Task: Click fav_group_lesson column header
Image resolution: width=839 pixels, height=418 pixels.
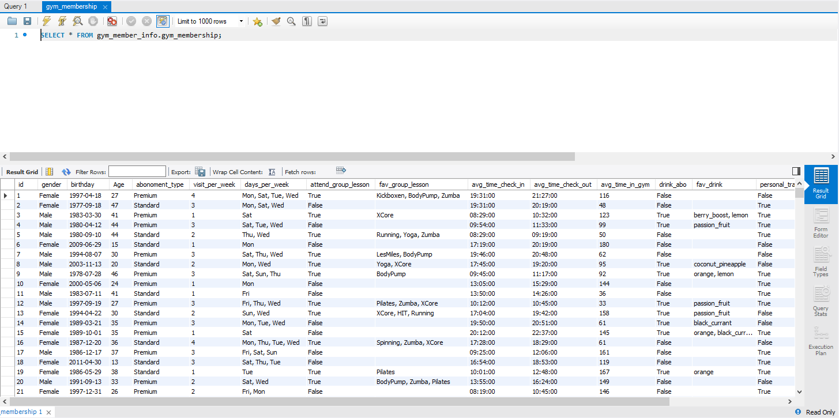Action: [421, 184]
